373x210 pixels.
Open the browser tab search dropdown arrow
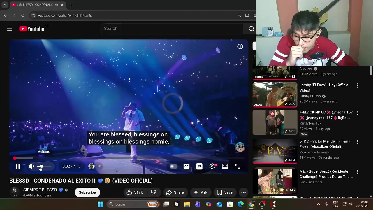coord(5,5)
